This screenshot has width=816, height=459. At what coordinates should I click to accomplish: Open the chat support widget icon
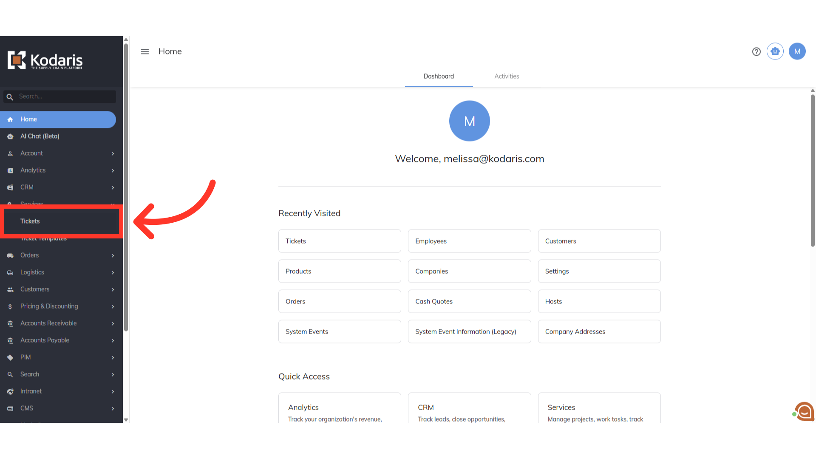[x=804, y=411]
